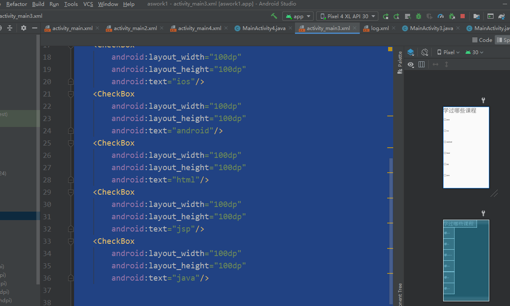This screenshot has height=306, width=510.
Task: Open the API 30 version dropdown
Action: coord(474,52)
